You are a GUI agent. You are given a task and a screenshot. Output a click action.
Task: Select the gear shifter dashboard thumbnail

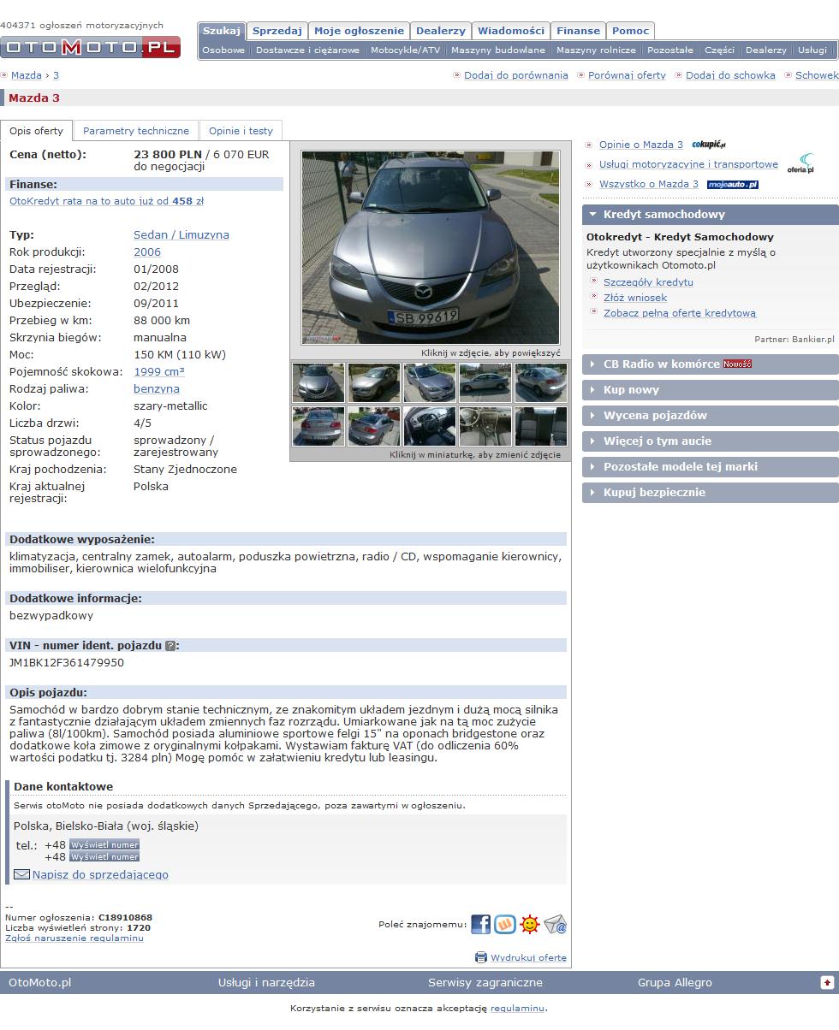485,426
